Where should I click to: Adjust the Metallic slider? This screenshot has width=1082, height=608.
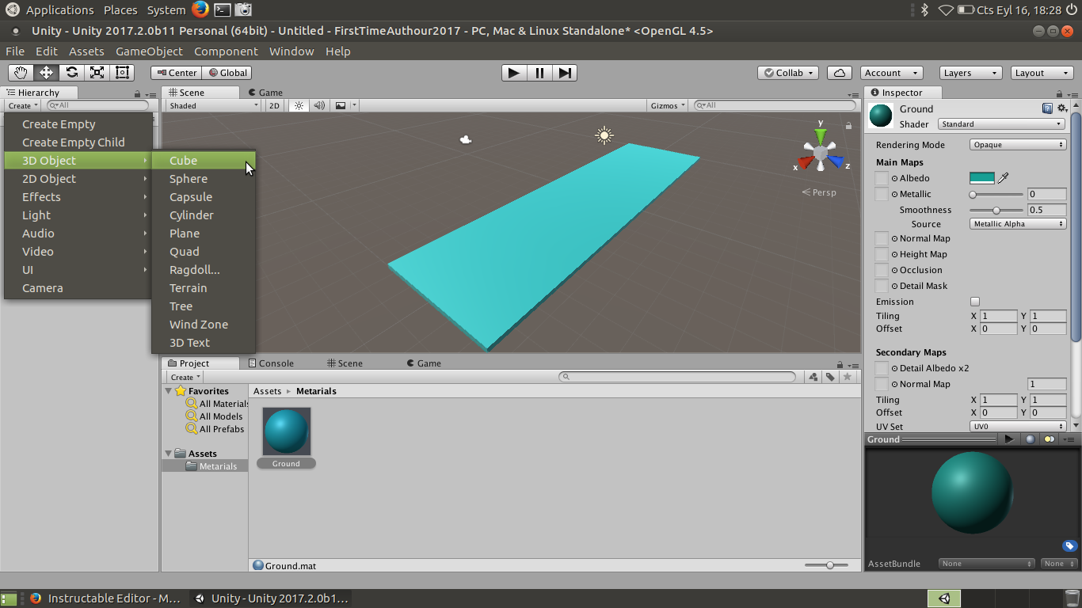[997, 194]
